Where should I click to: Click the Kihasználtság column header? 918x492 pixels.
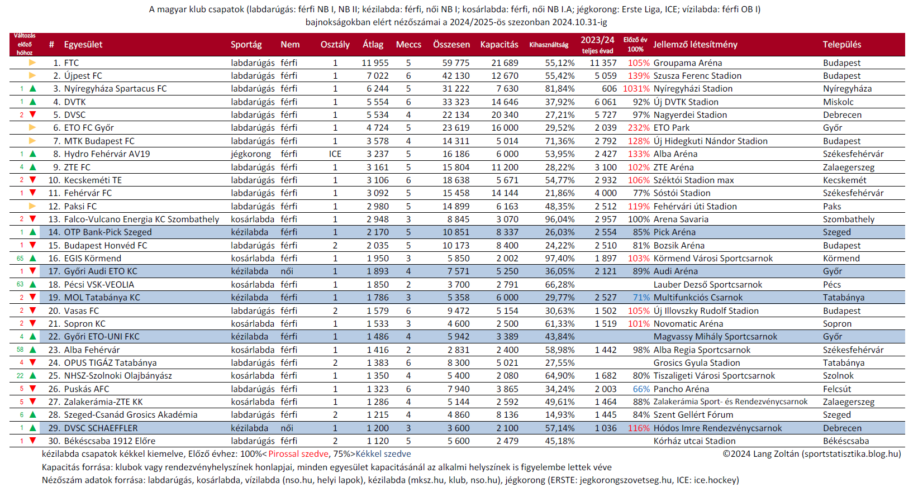point(549,45)
